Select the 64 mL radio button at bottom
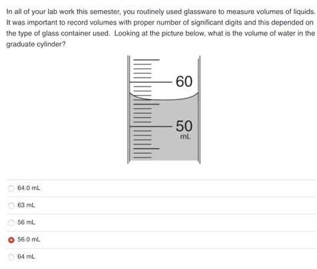 pos(11,257)
